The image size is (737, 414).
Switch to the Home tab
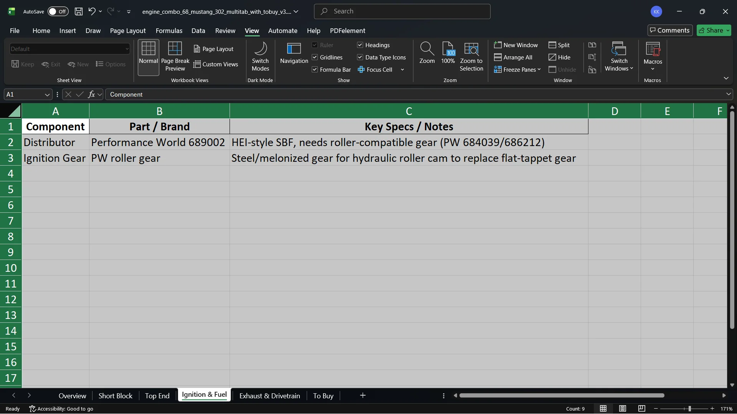[x=41, y=31]
